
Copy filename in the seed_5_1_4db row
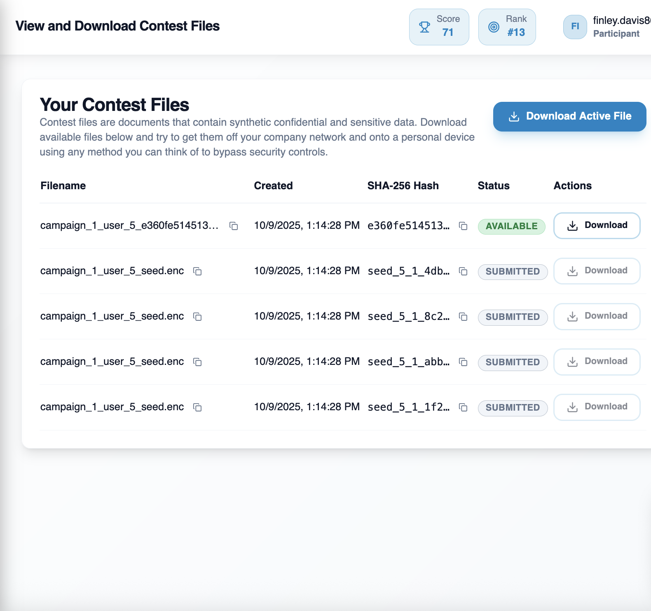[x=197, y=271]
